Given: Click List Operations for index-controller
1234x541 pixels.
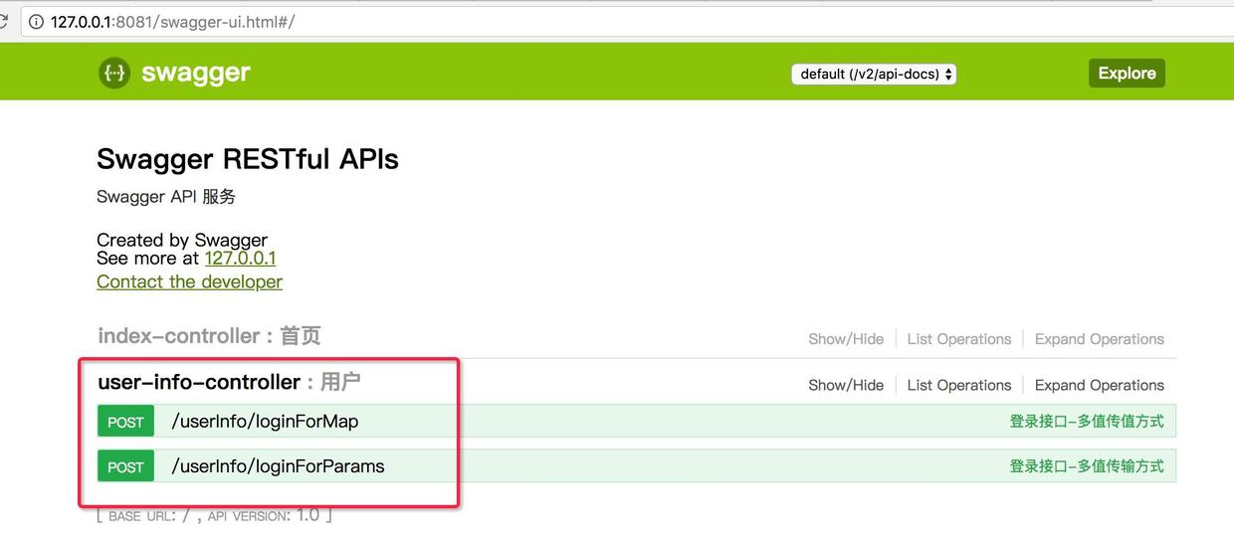Looking at the screenshot, I should (958, 339).
